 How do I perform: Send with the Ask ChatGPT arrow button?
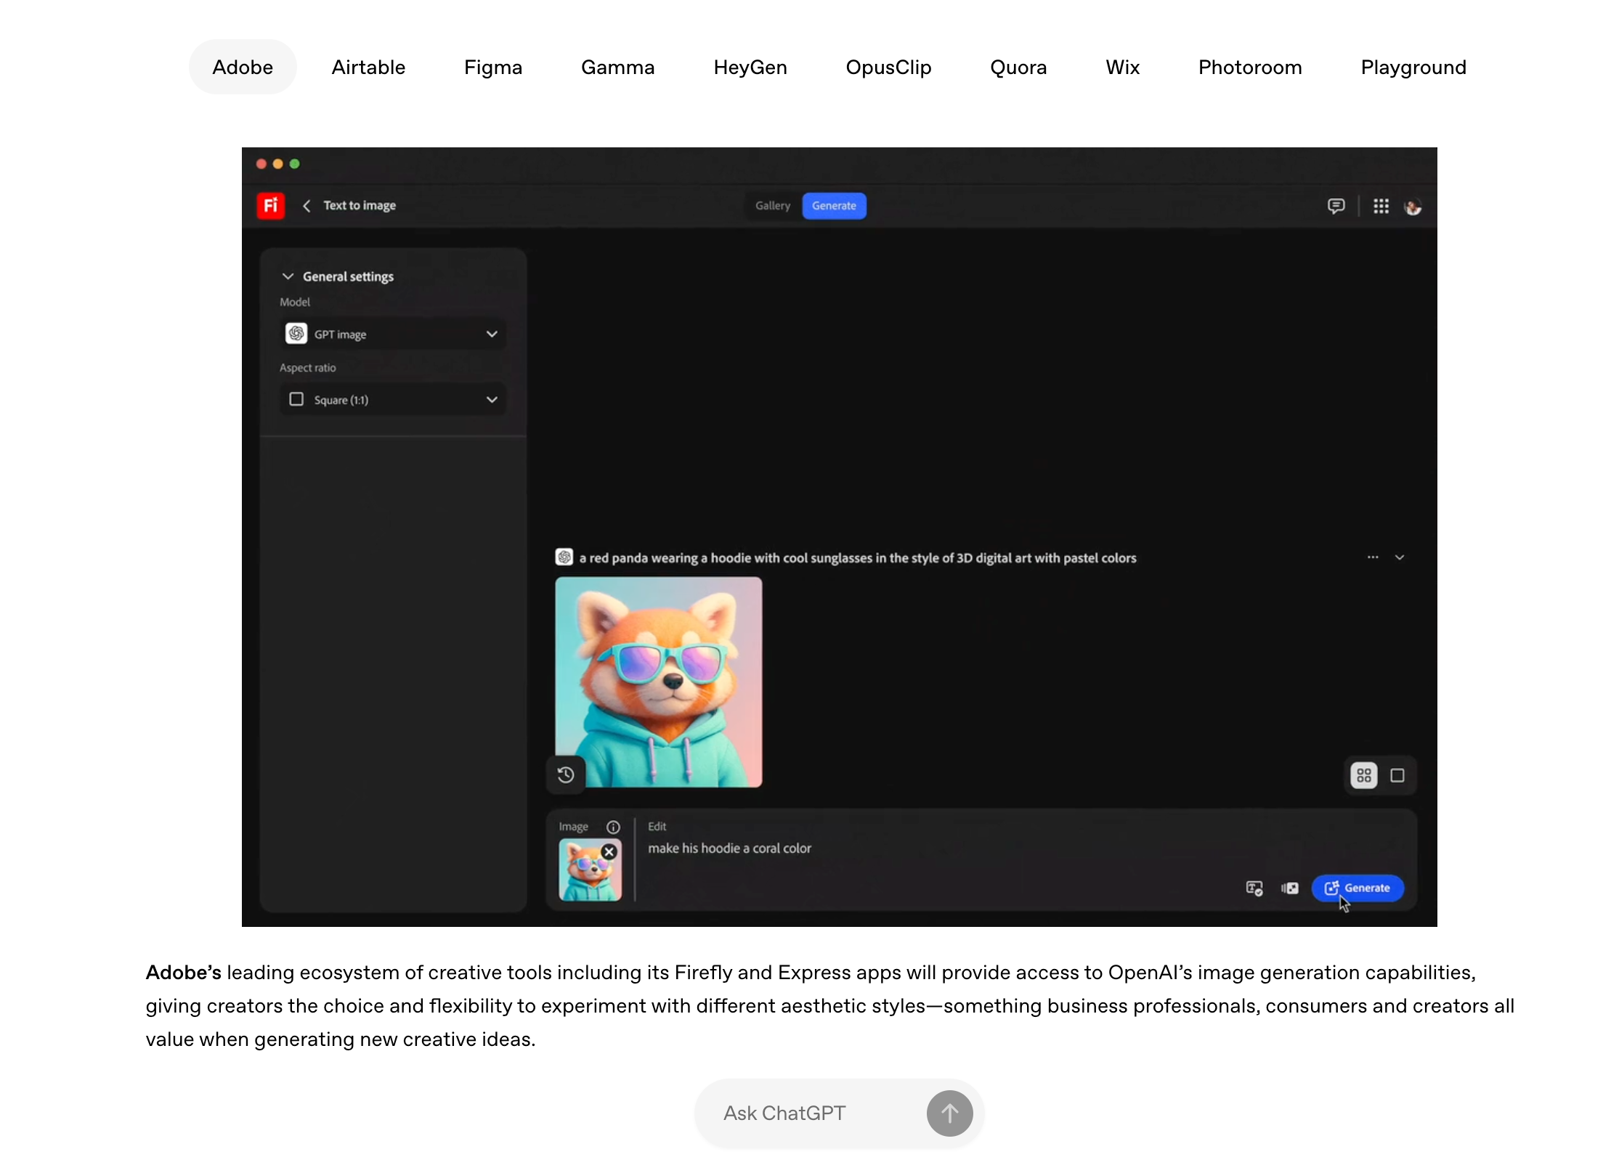point(950,1113)
